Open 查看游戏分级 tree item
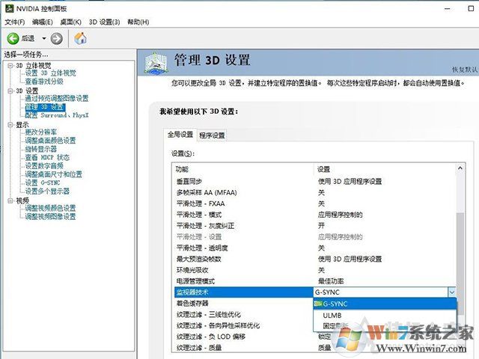The height and width of the screenshot is (359, 479). [44, 82]
